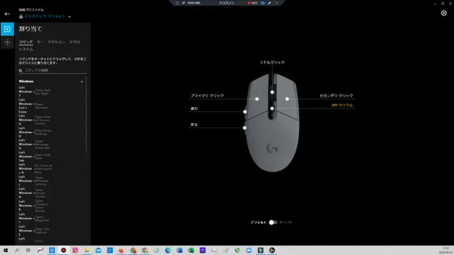Select the Left Windows + B command

coord(36,168)
